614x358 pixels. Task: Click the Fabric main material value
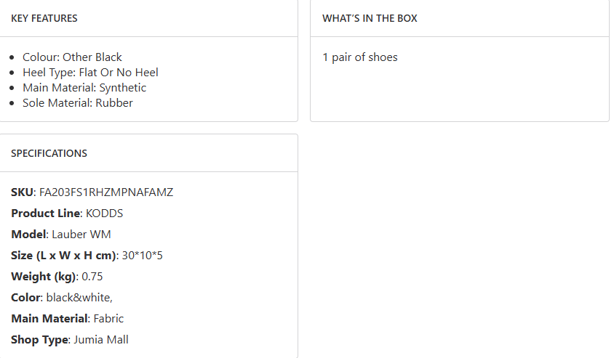[x=108, y=319]
